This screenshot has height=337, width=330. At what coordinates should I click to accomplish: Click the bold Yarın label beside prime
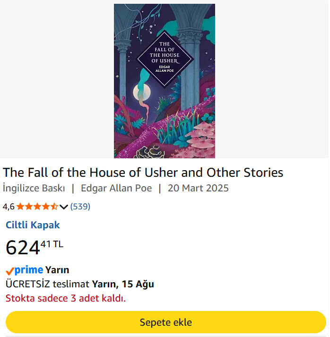pos(57,270)
